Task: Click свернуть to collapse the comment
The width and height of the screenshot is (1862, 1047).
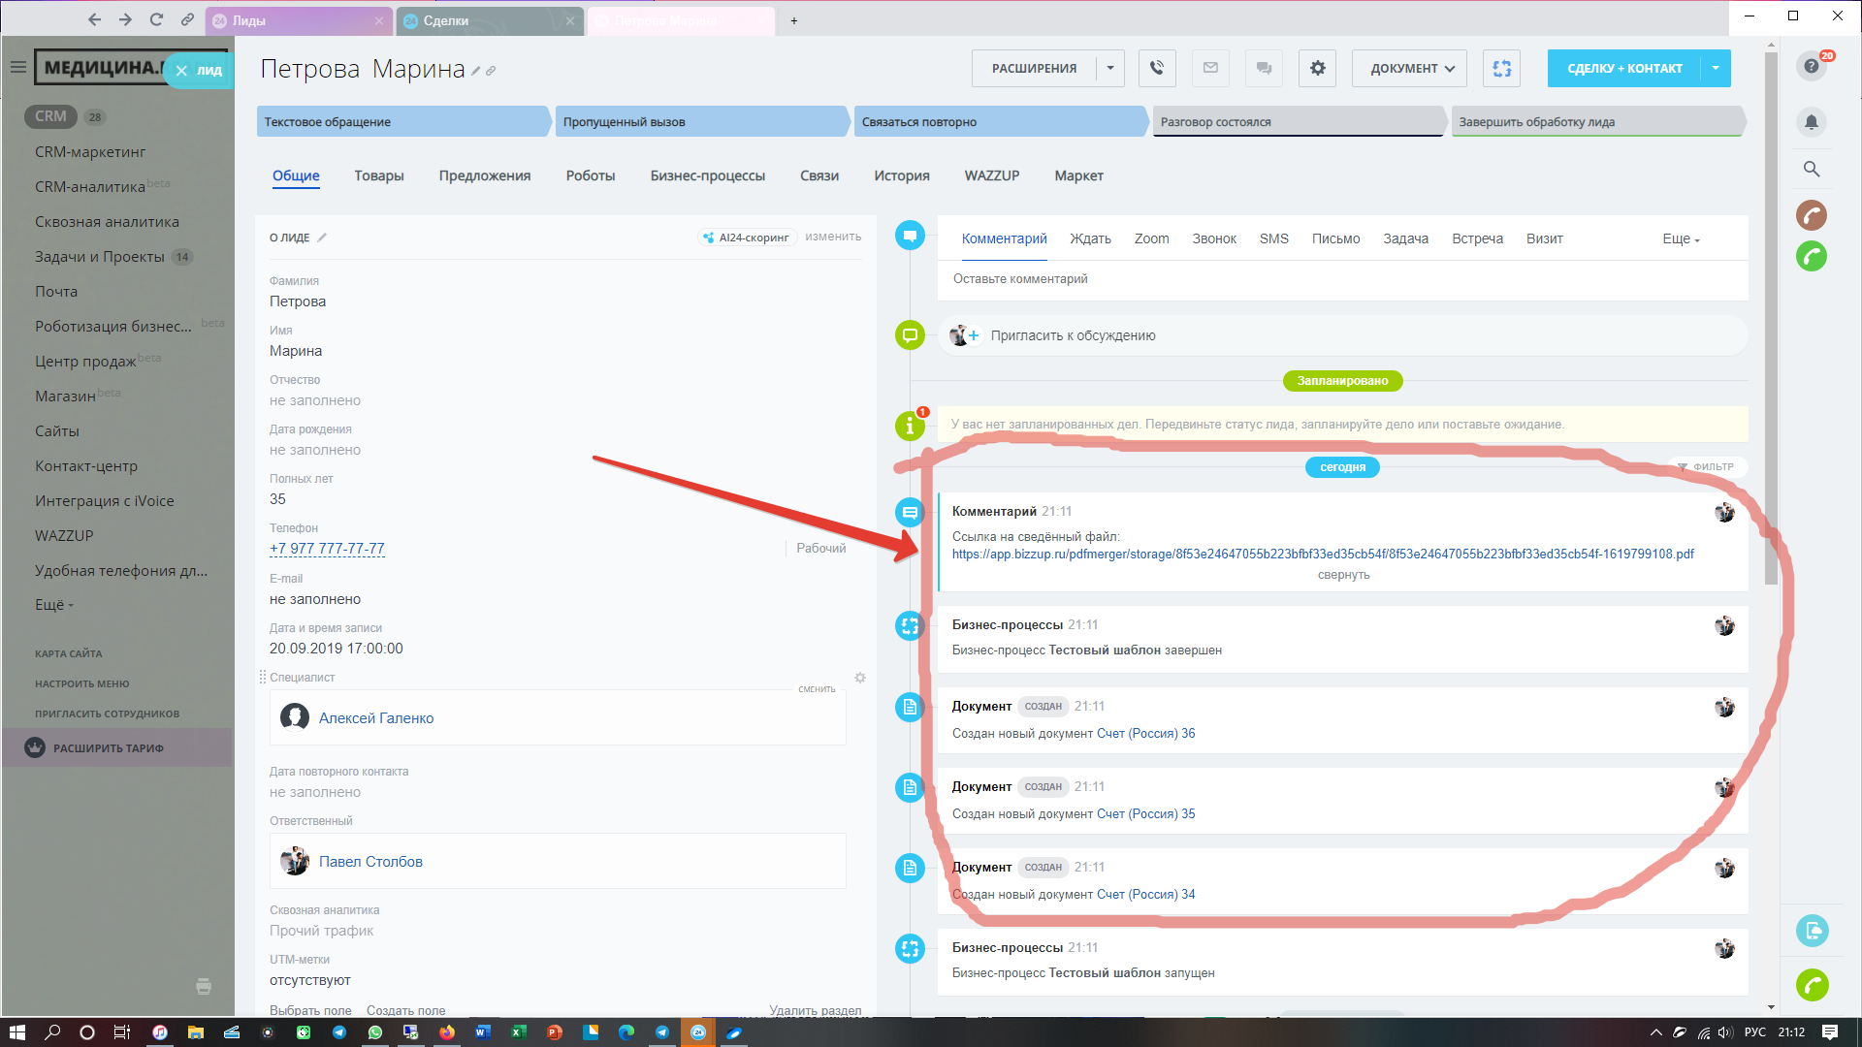Action: (1343, 575)
